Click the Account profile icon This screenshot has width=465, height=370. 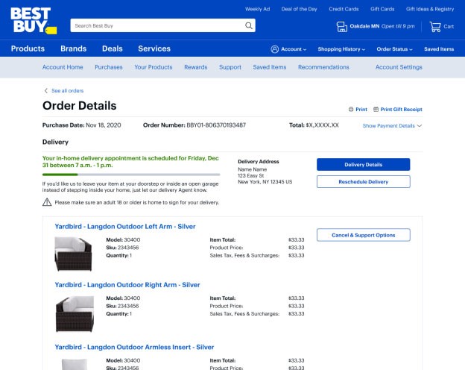point(275,49)
